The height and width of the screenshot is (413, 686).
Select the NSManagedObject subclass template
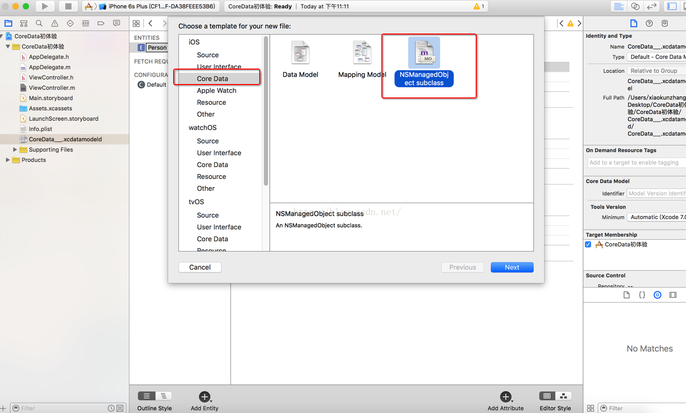pos(424,62)
